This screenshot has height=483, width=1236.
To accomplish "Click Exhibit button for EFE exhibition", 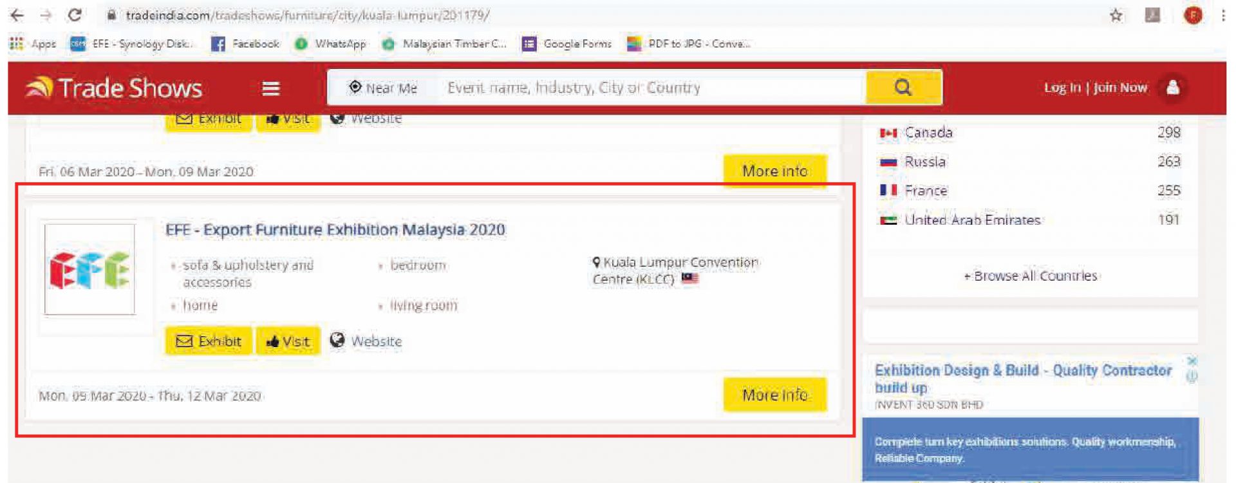I will click(x=209, y=341).
